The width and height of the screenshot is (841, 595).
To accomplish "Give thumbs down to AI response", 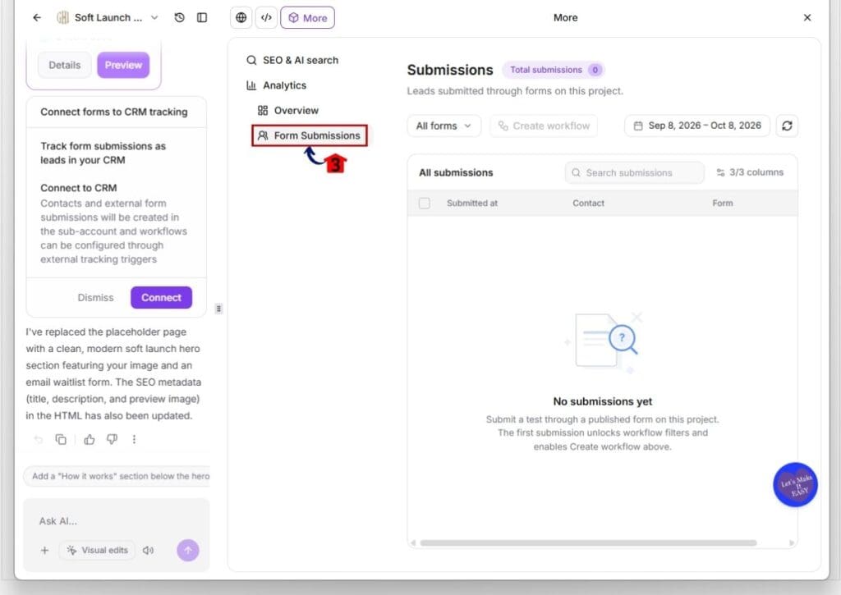I will tap(112, 440).
